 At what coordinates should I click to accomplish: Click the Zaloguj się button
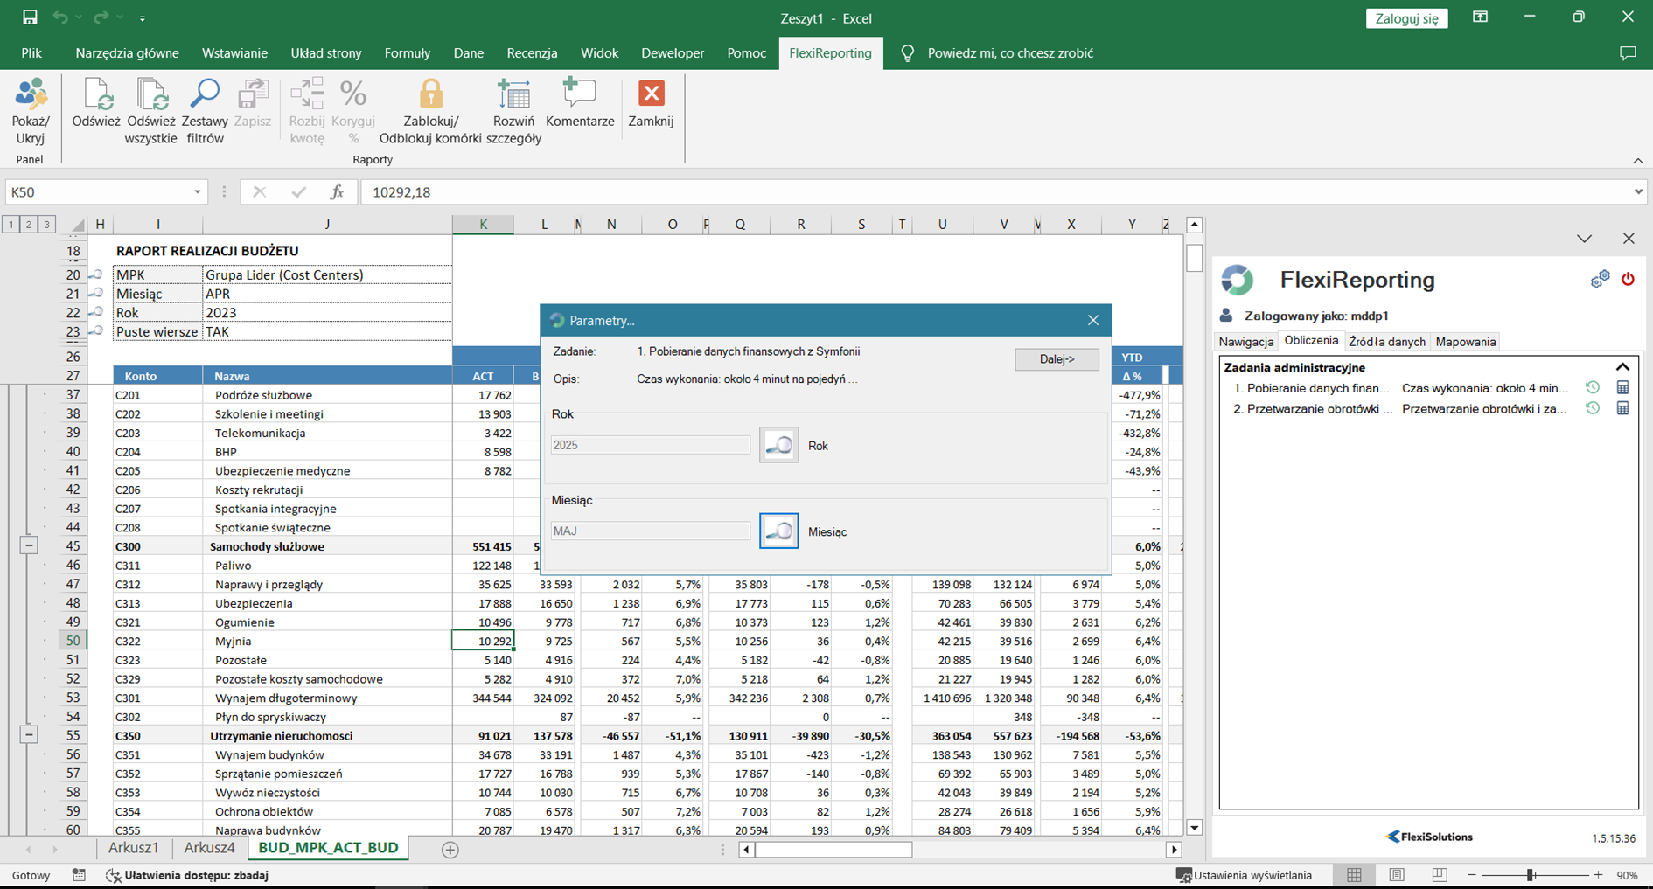[x=1406, y=18]
